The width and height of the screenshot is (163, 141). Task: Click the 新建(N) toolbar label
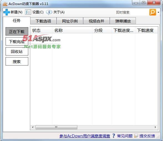[x=17, y=12]
